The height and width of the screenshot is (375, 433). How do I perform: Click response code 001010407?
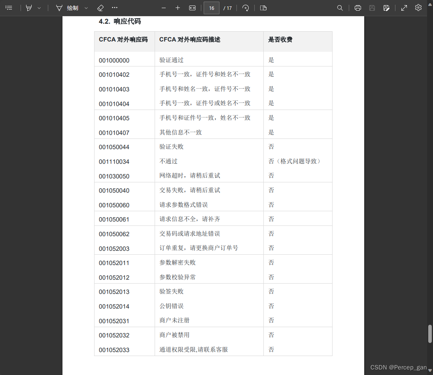(x=114, y=133)
